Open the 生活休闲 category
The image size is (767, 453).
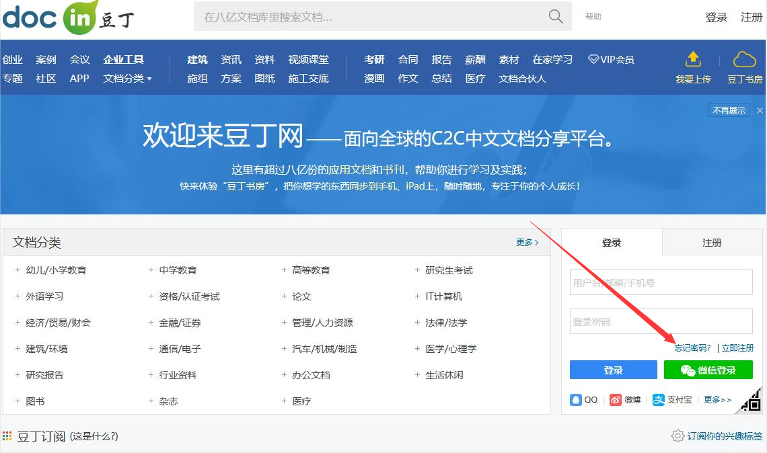[444, 375]
